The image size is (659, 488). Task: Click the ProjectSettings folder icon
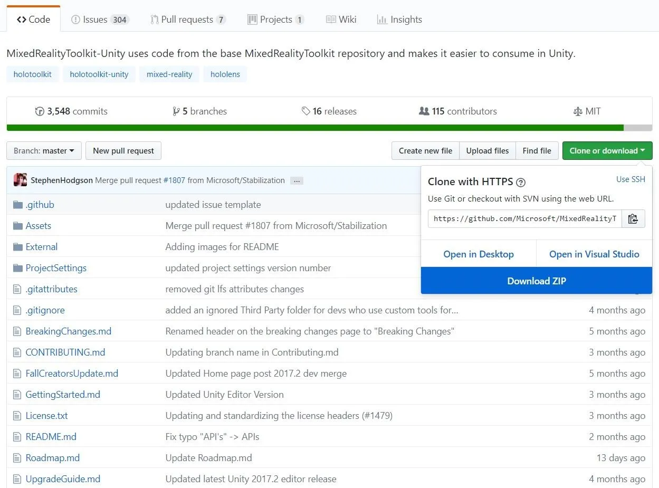[18, 268]
